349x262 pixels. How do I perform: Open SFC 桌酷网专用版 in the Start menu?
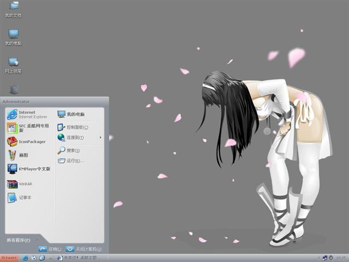click(x=28, y=128)
